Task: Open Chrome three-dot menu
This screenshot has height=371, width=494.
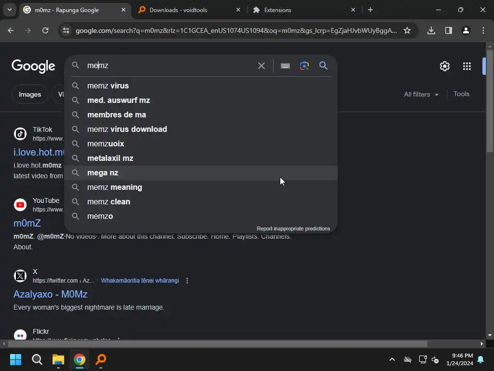Action: click(x=483, y=30)
